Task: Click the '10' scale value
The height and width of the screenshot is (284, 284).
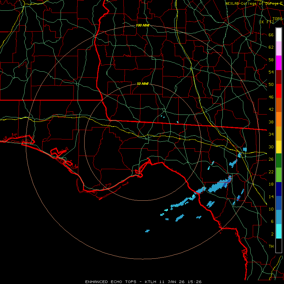Action: 271,209
